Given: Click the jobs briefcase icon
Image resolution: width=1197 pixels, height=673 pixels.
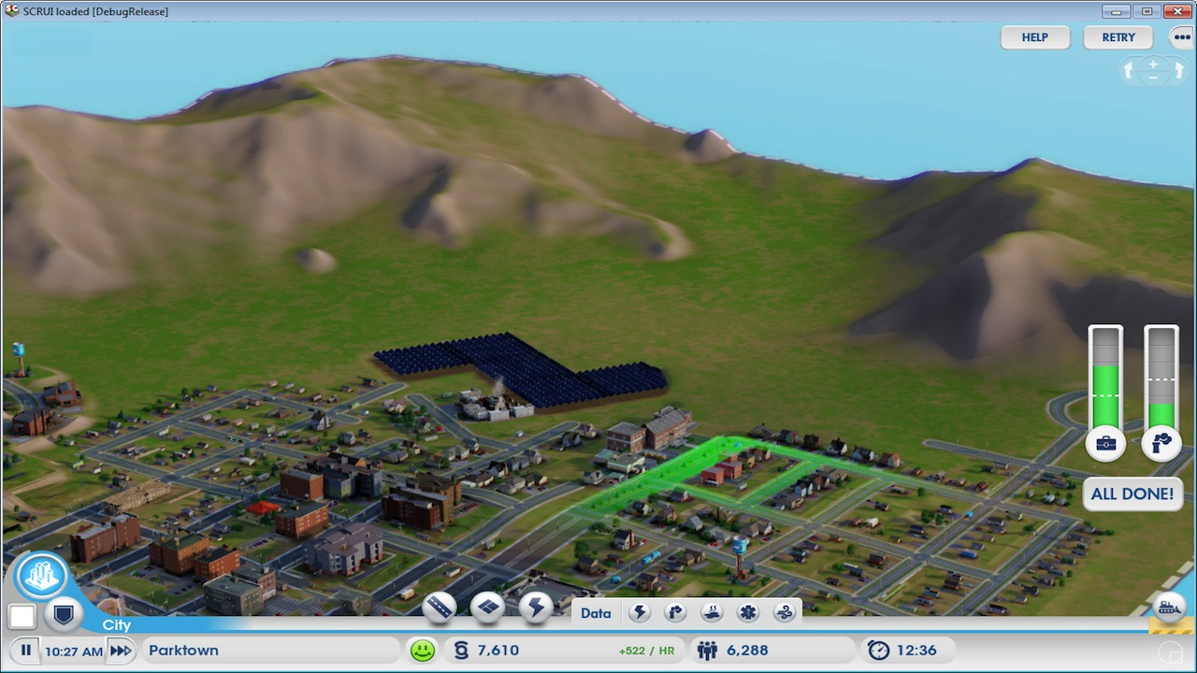Looking at the screenshot, I should (x=1105, y=443).
